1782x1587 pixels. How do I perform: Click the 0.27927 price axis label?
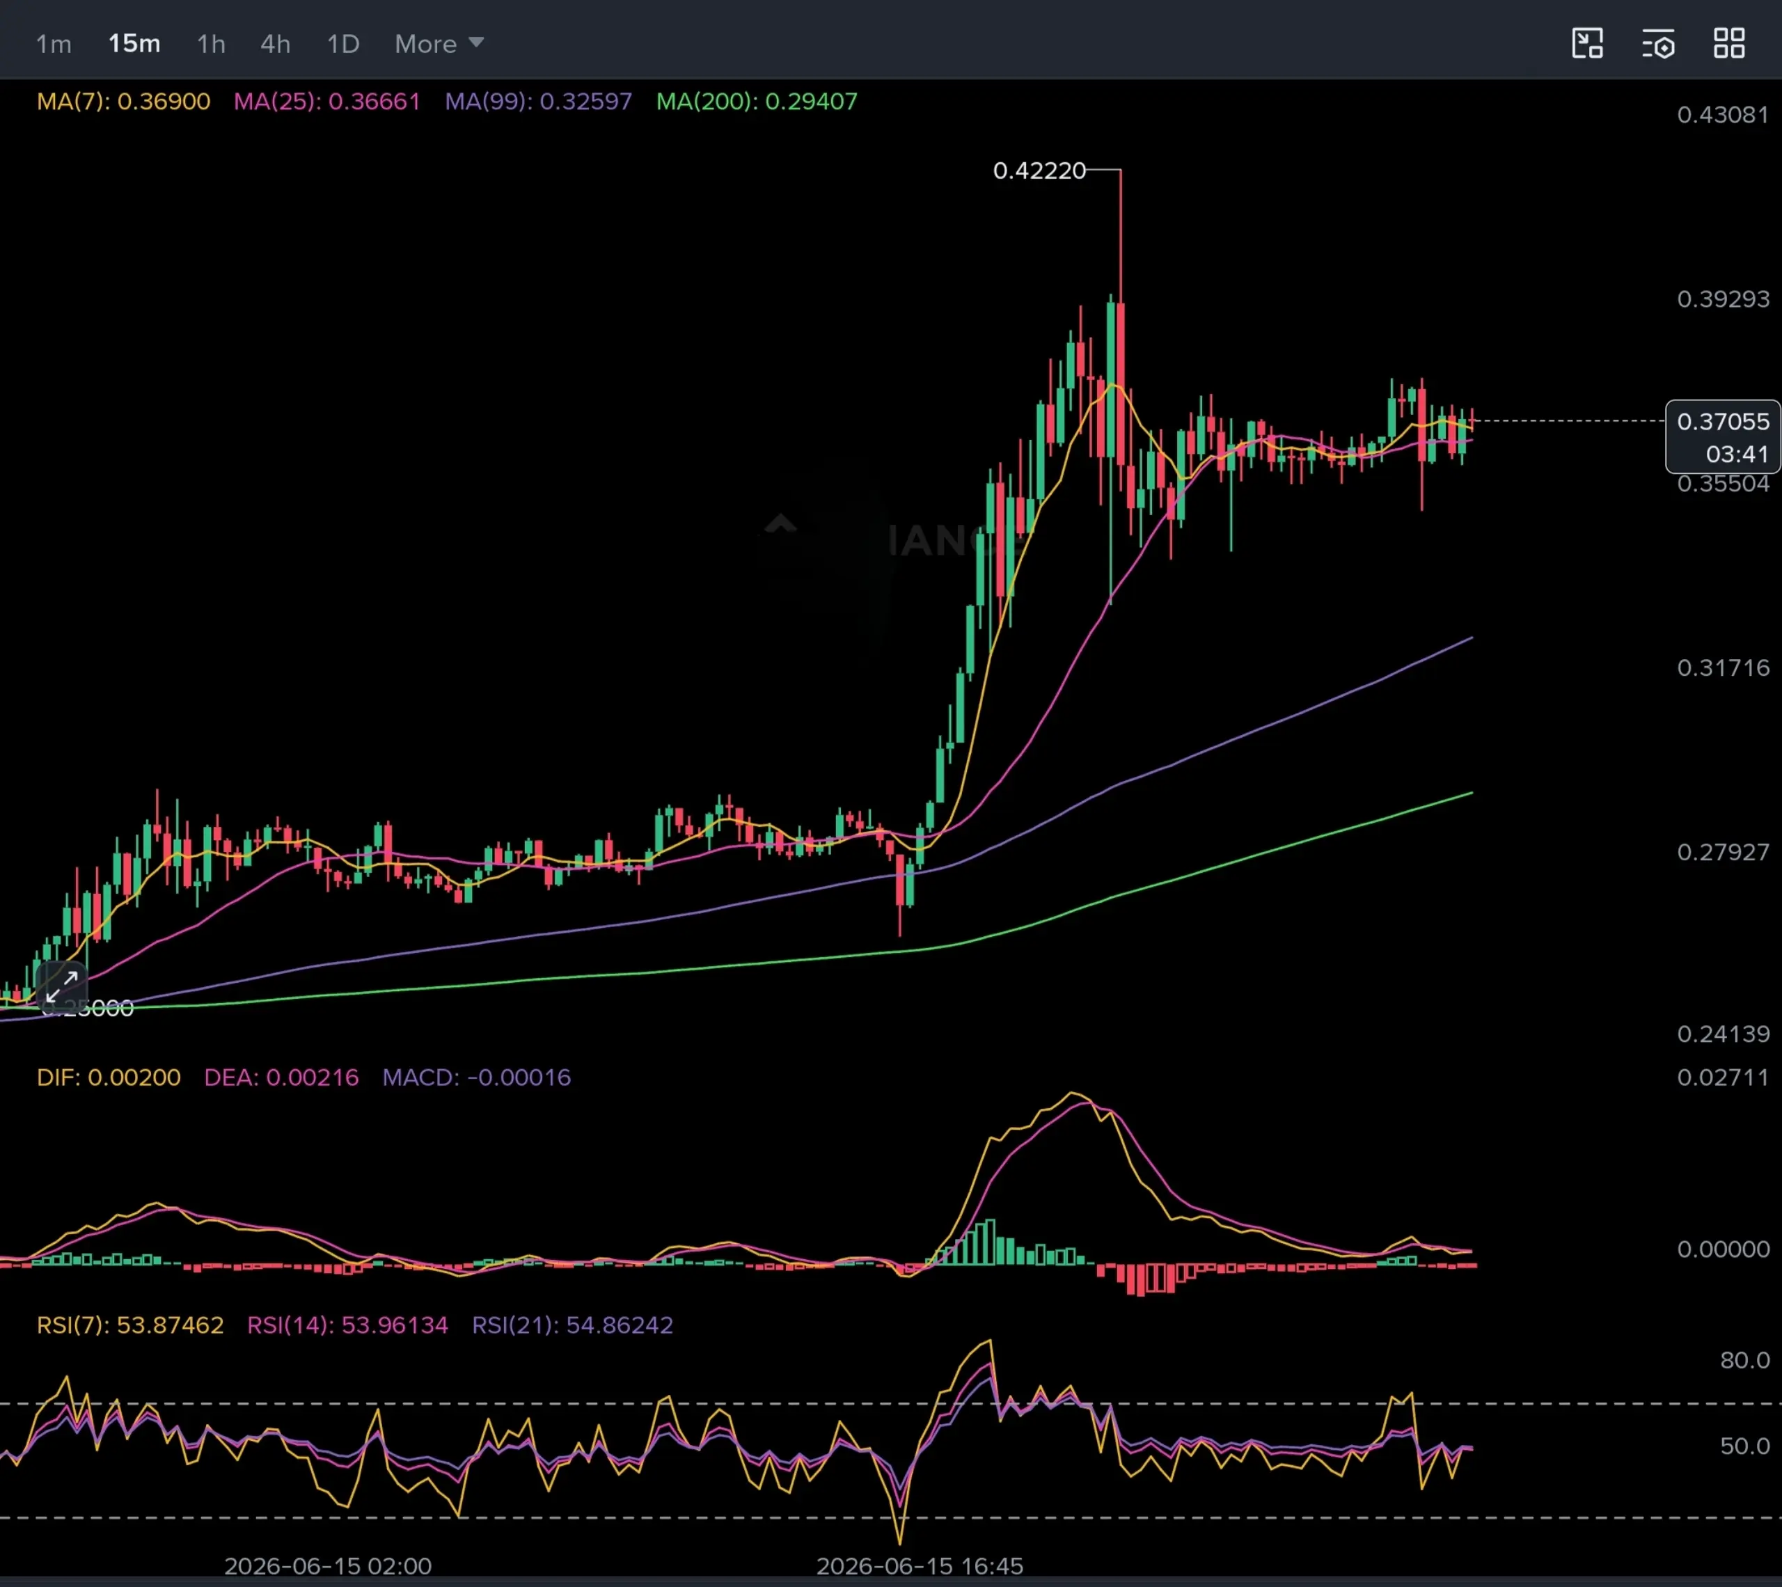1723,852
